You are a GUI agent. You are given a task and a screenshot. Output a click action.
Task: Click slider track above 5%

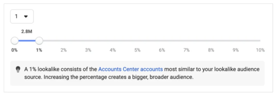137,41
